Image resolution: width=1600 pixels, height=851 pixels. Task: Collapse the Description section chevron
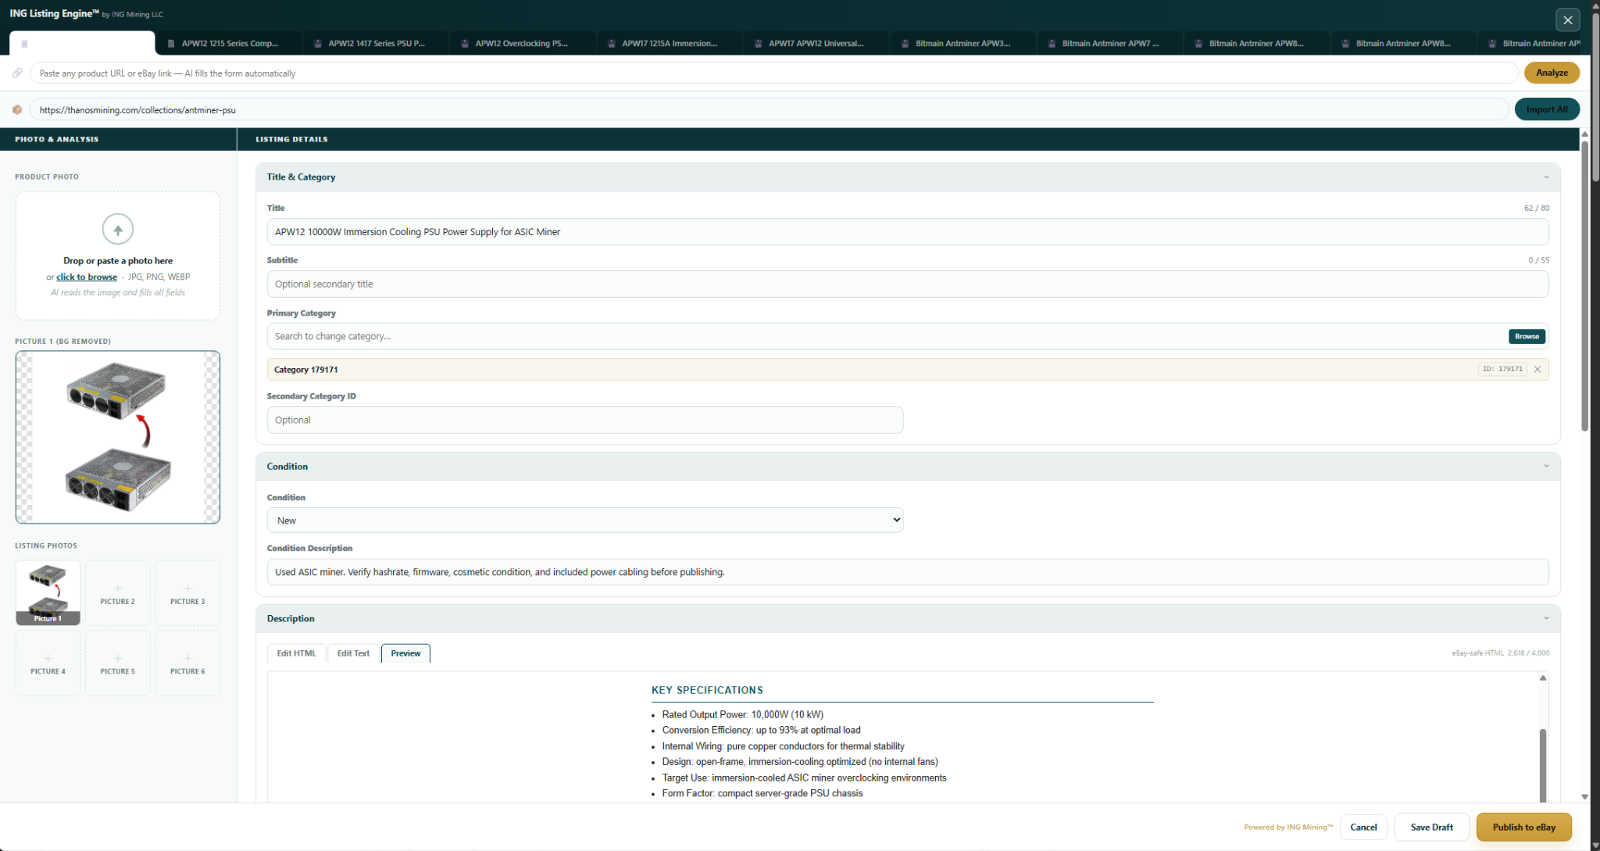(x=1546, y=618)
